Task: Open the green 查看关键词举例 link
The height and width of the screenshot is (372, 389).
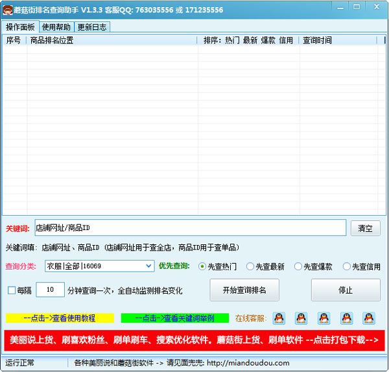Action: click(x=175, y=318)
